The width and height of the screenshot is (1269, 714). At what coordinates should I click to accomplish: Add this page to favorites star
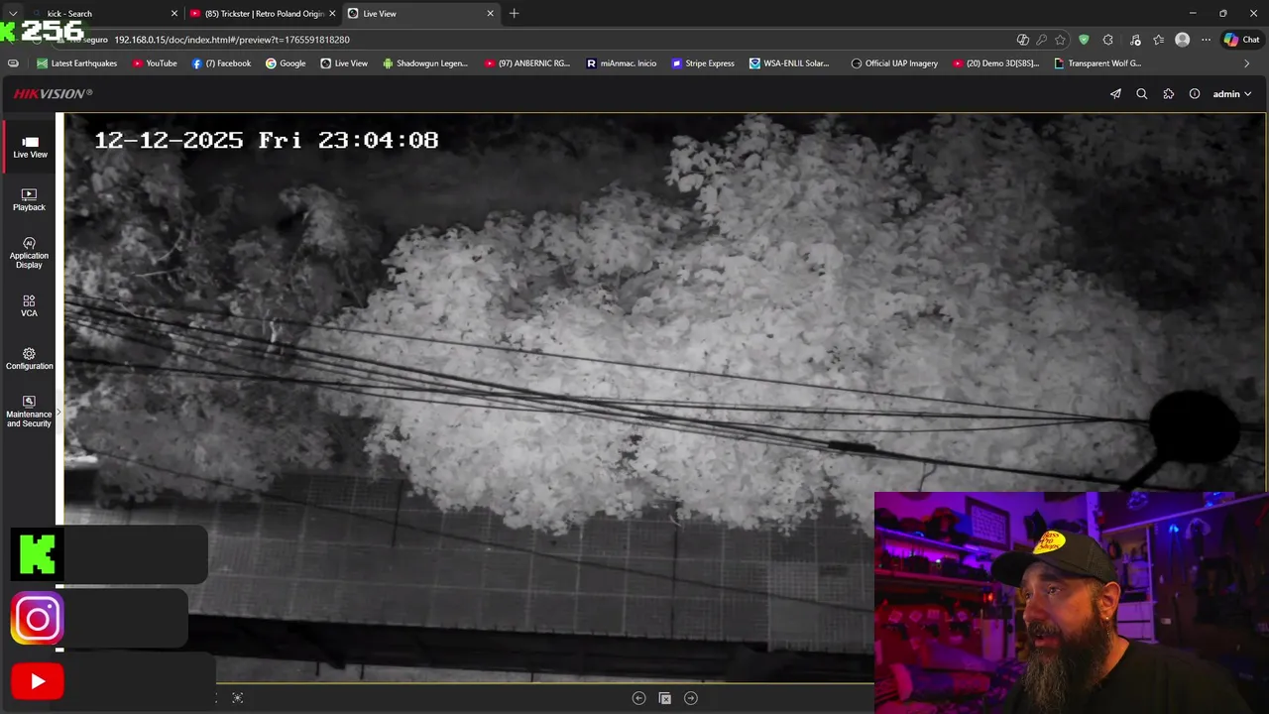1060,40
